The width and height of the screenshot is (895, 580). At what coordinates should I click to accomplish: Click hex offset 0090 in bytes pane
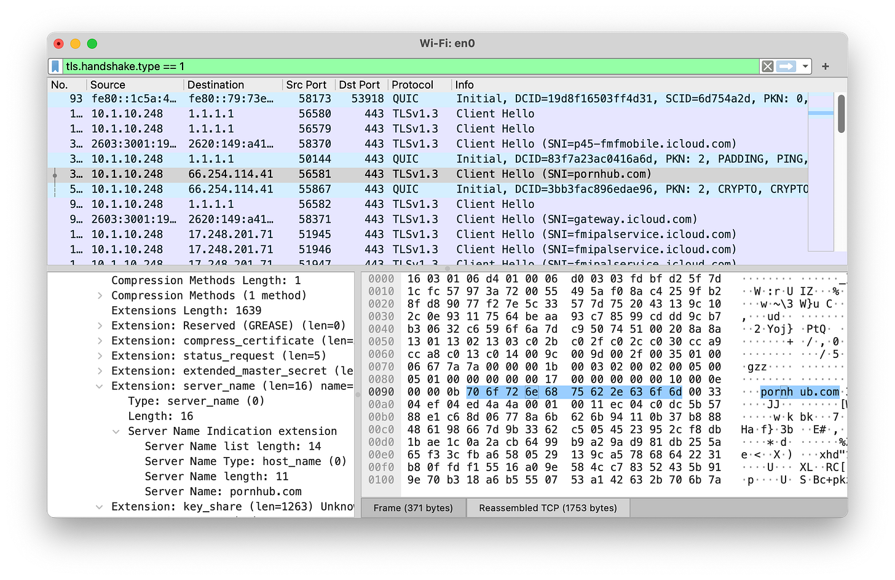click(381, 392)
